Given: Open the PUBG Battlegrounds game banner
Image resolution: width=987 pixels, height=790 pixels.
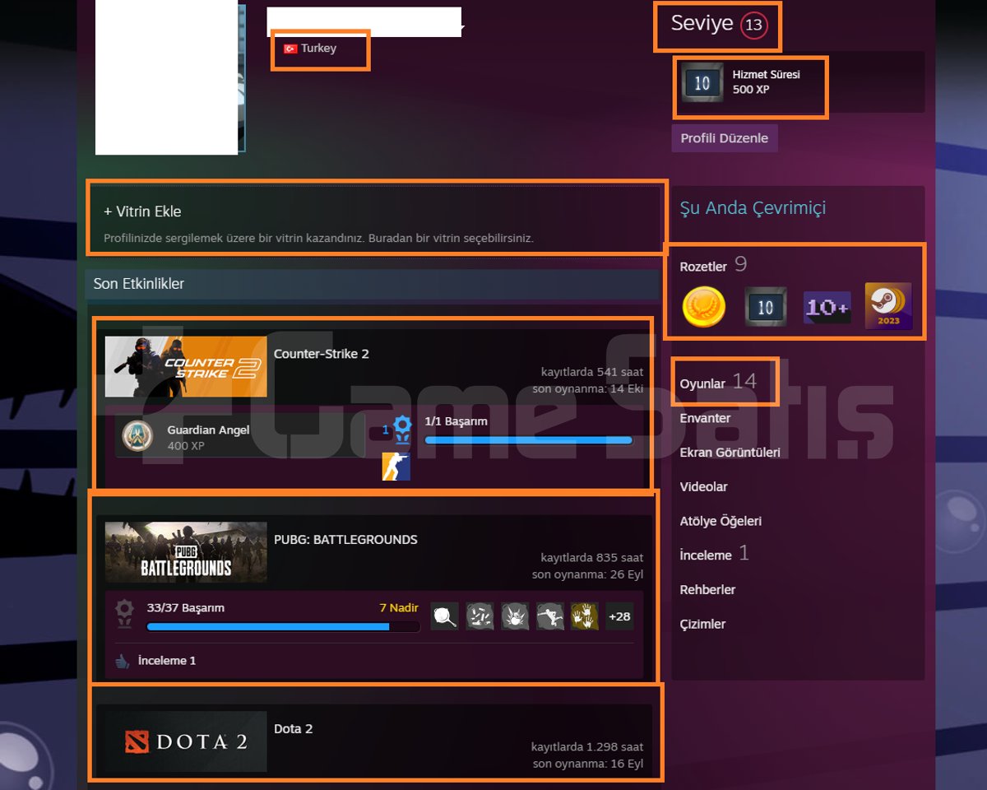Looking at the screenshot, I should [x=186, y=552].
